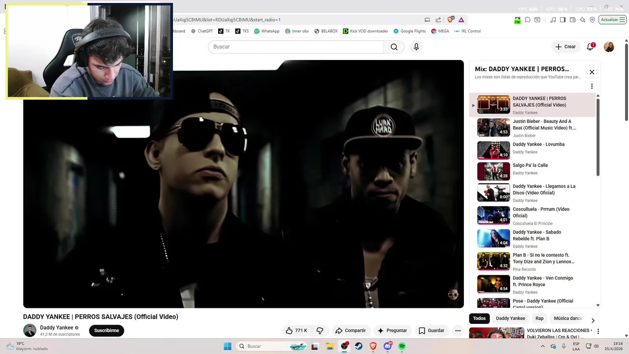This screenshot has height=354, width=629.
Task: Play Plan B - Si no le contesto
Action: (x=533, y=262)
